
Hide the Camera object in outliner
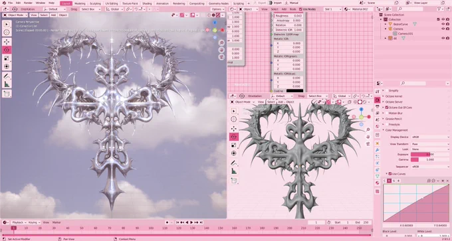point(443,29)
